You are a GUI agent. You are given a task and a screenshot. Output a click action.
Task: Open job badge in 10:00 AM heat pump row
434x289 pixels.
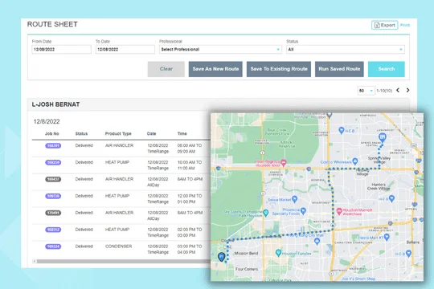pyautogui.click(x=53, y=163)
